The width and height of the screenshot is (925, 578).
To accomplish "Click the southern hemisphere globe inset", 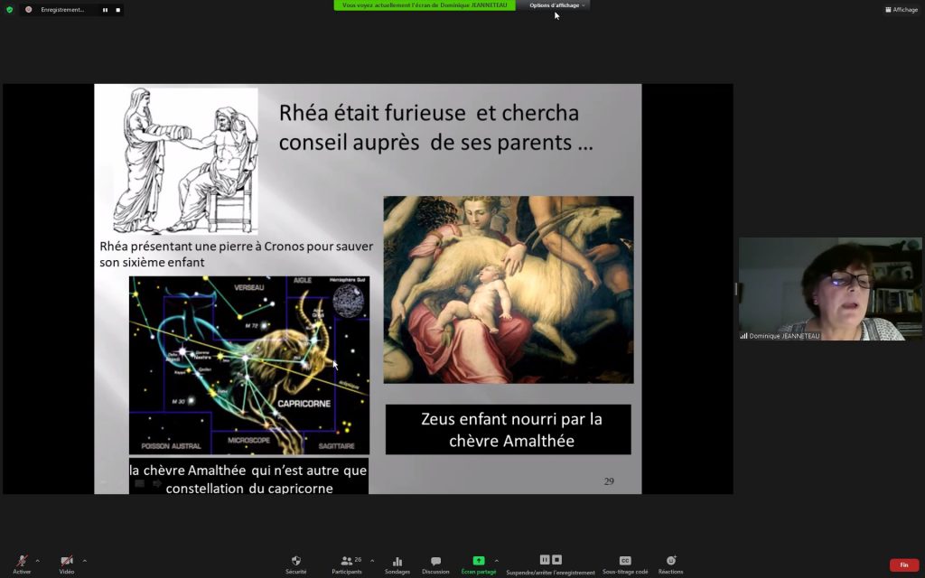I will 348,300.
